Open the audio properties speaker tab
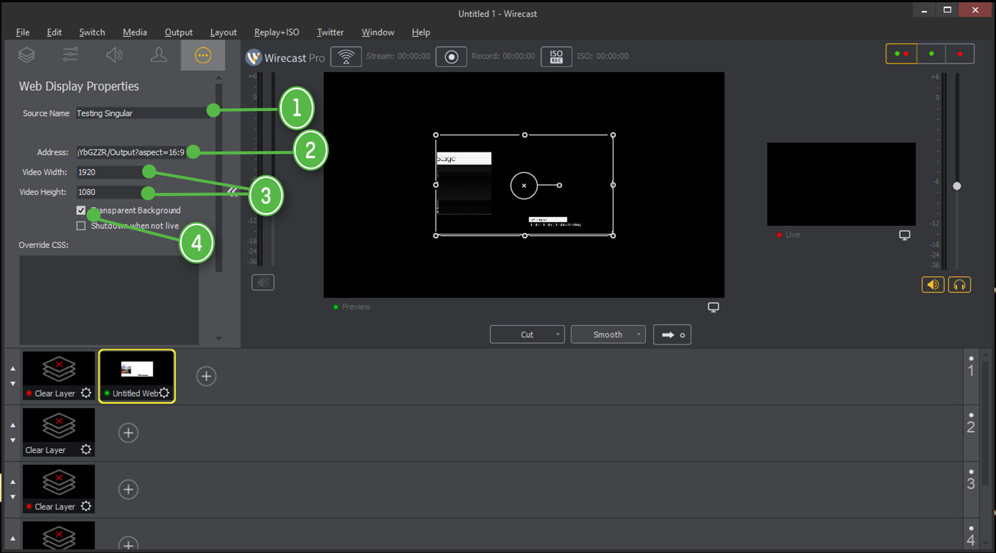Screen dimensions: 996x553 [114, 55]
